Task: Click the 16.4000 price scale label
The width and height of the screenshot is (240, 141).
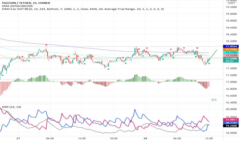Action: pyautogui.click(x=231, y=103)
